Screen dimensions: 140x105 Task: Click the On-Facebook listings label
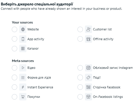pos(108,97)
